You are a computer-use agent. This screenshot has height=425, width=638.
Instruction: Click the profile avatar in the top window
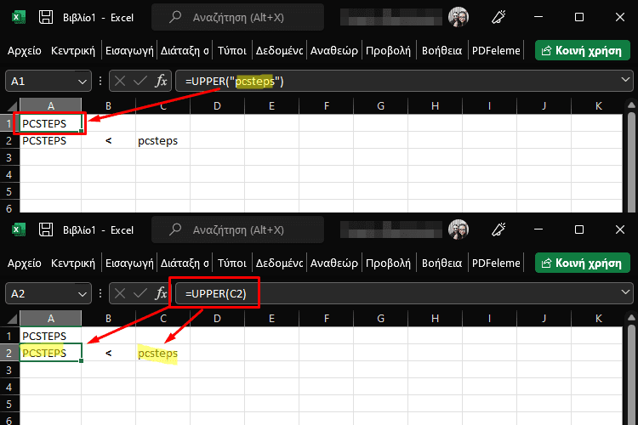coord(459,17)
